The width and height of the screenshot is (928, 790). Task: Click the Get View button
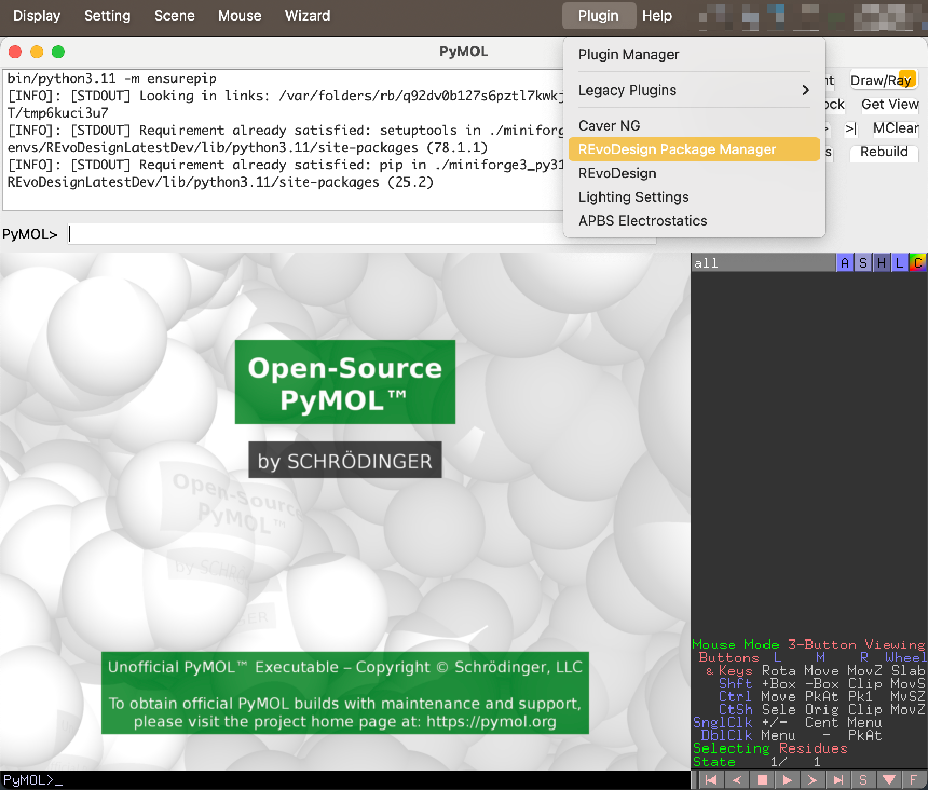pyautogui.click(x=889, y=104)
